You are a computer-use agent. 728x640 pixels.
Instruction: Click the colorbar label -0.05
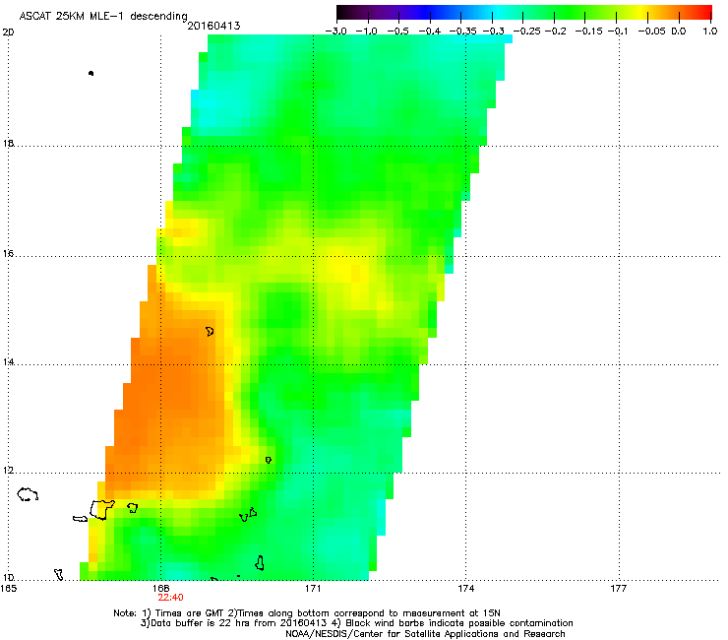tap(651, 32)
